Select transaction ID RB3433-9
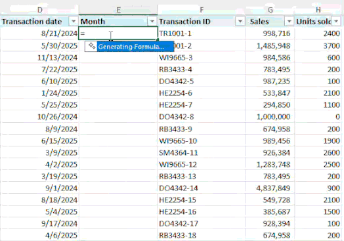The image size is (344, 241). (202, 129)
